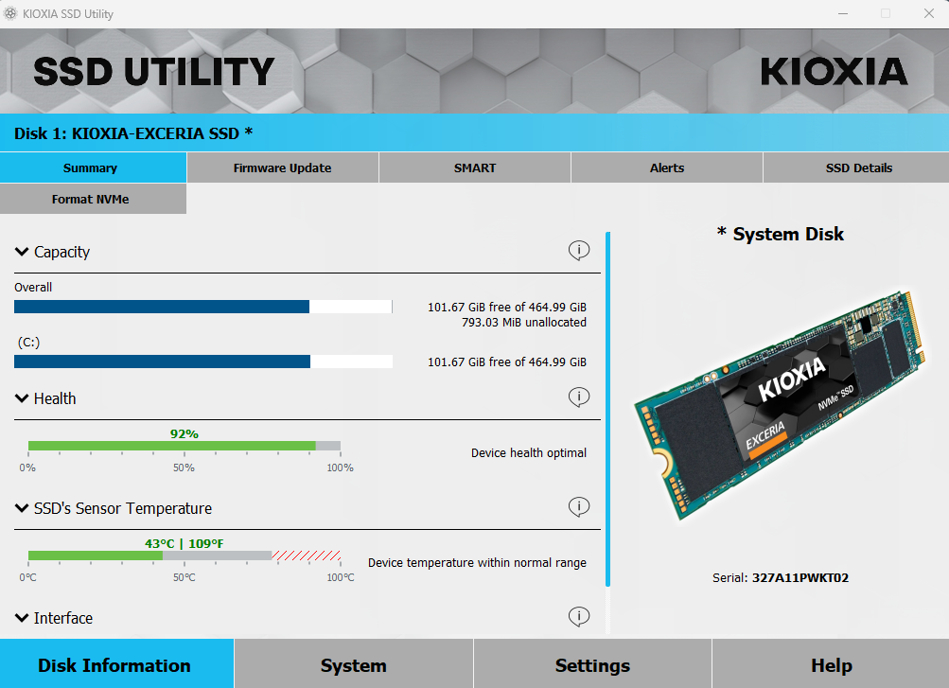Screen dimensions: 949x688
Task: Click the 'Device health optimal' status text
Action: (528, 453)
